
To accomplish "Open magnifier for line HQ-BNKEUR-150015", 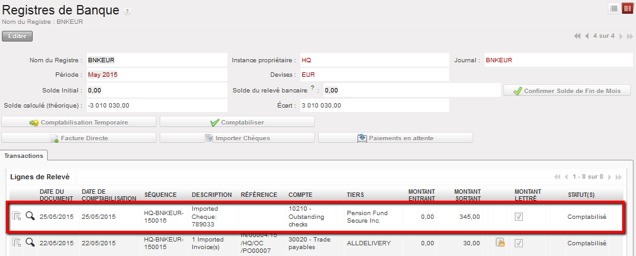I will pos(30,243).
